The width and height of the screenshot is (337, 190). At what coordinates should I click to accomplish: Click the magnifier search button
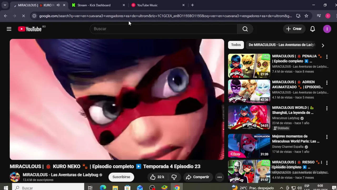pos(245,29)
